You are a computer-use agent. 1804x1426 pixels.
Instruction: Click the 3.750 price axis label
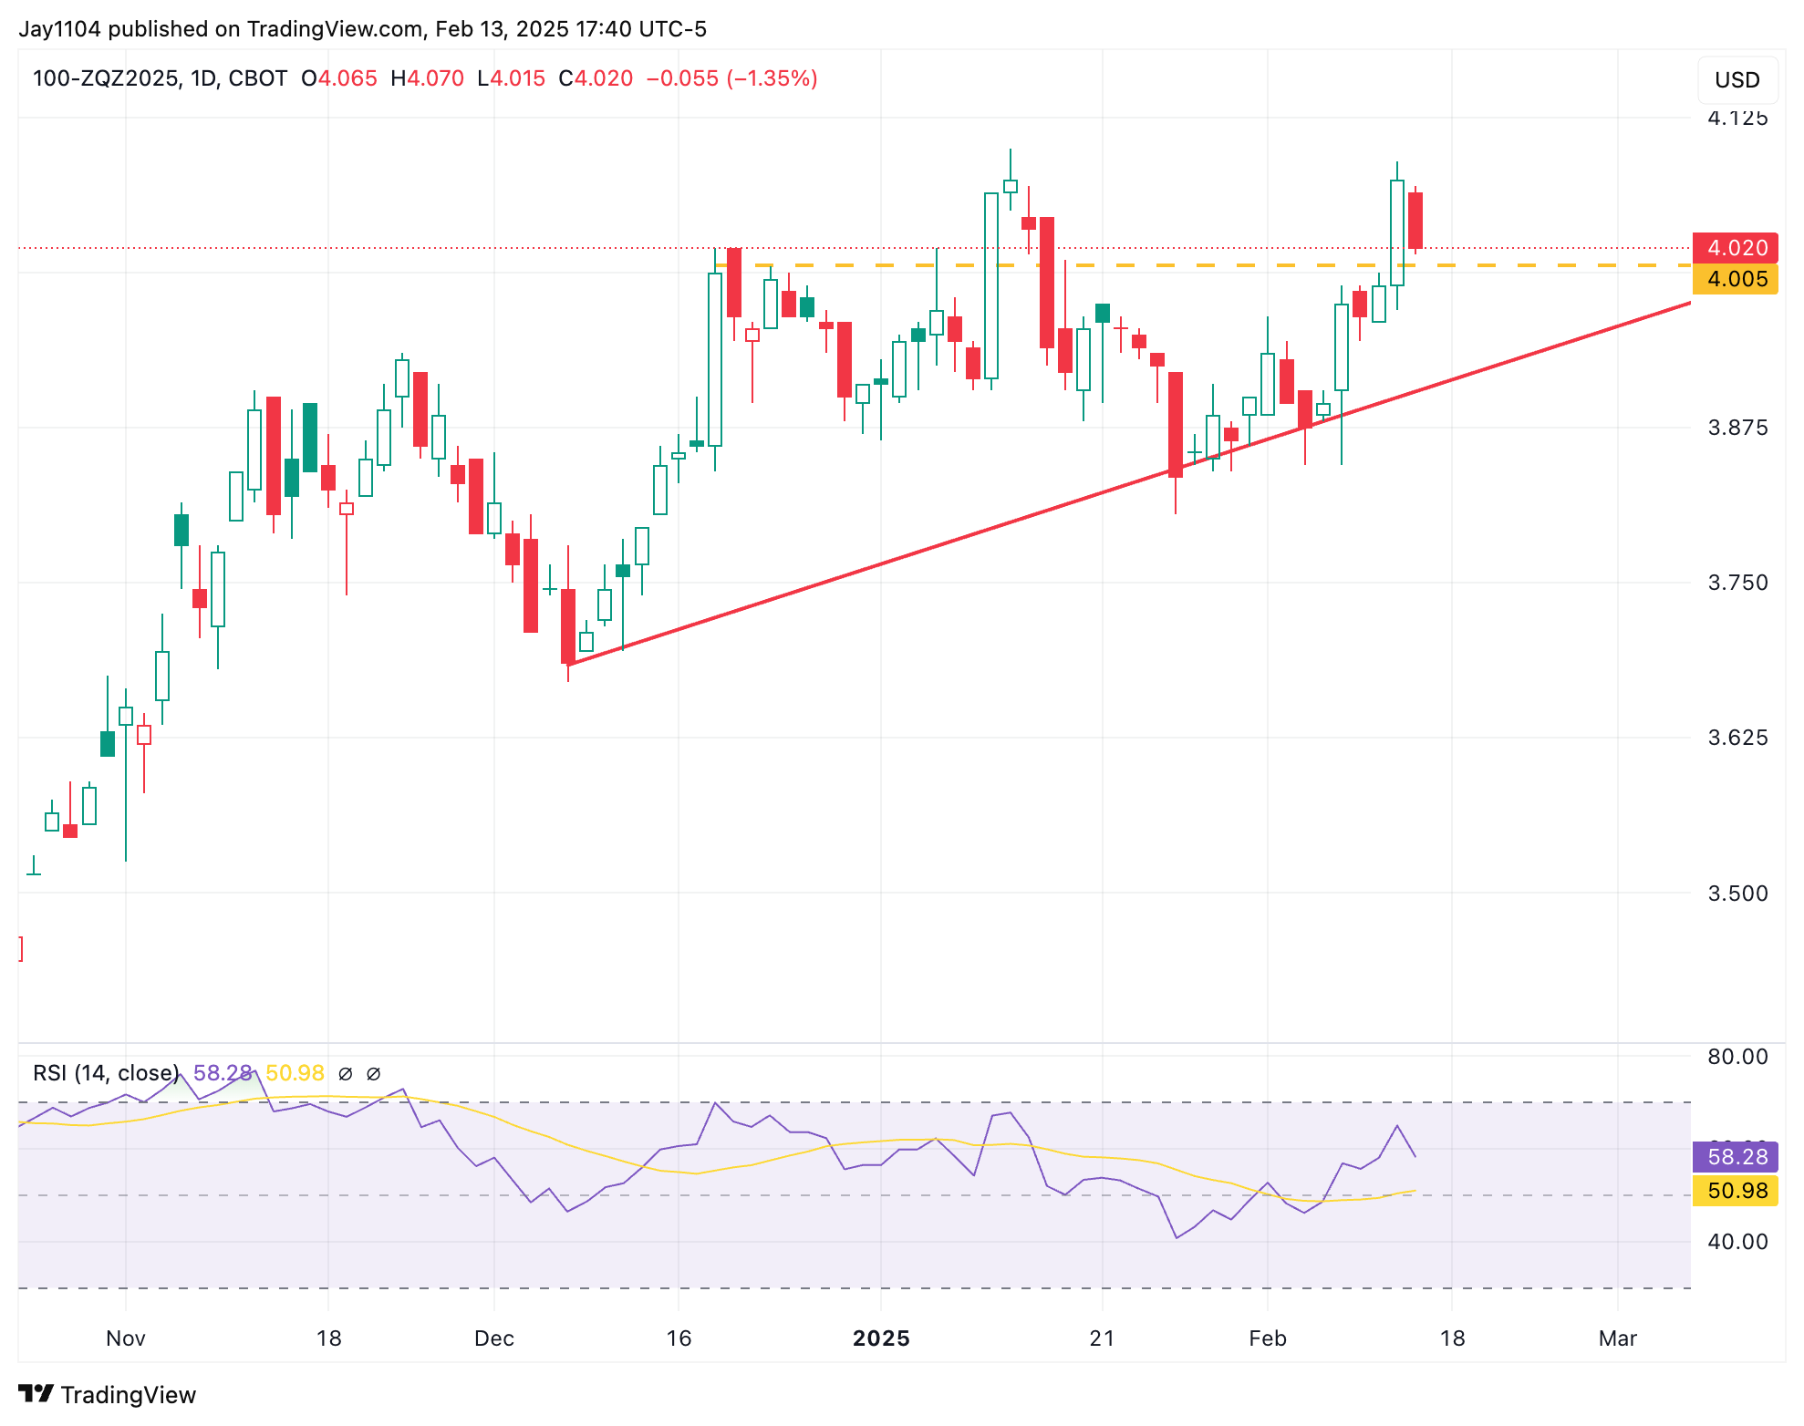coord(1737,583)
